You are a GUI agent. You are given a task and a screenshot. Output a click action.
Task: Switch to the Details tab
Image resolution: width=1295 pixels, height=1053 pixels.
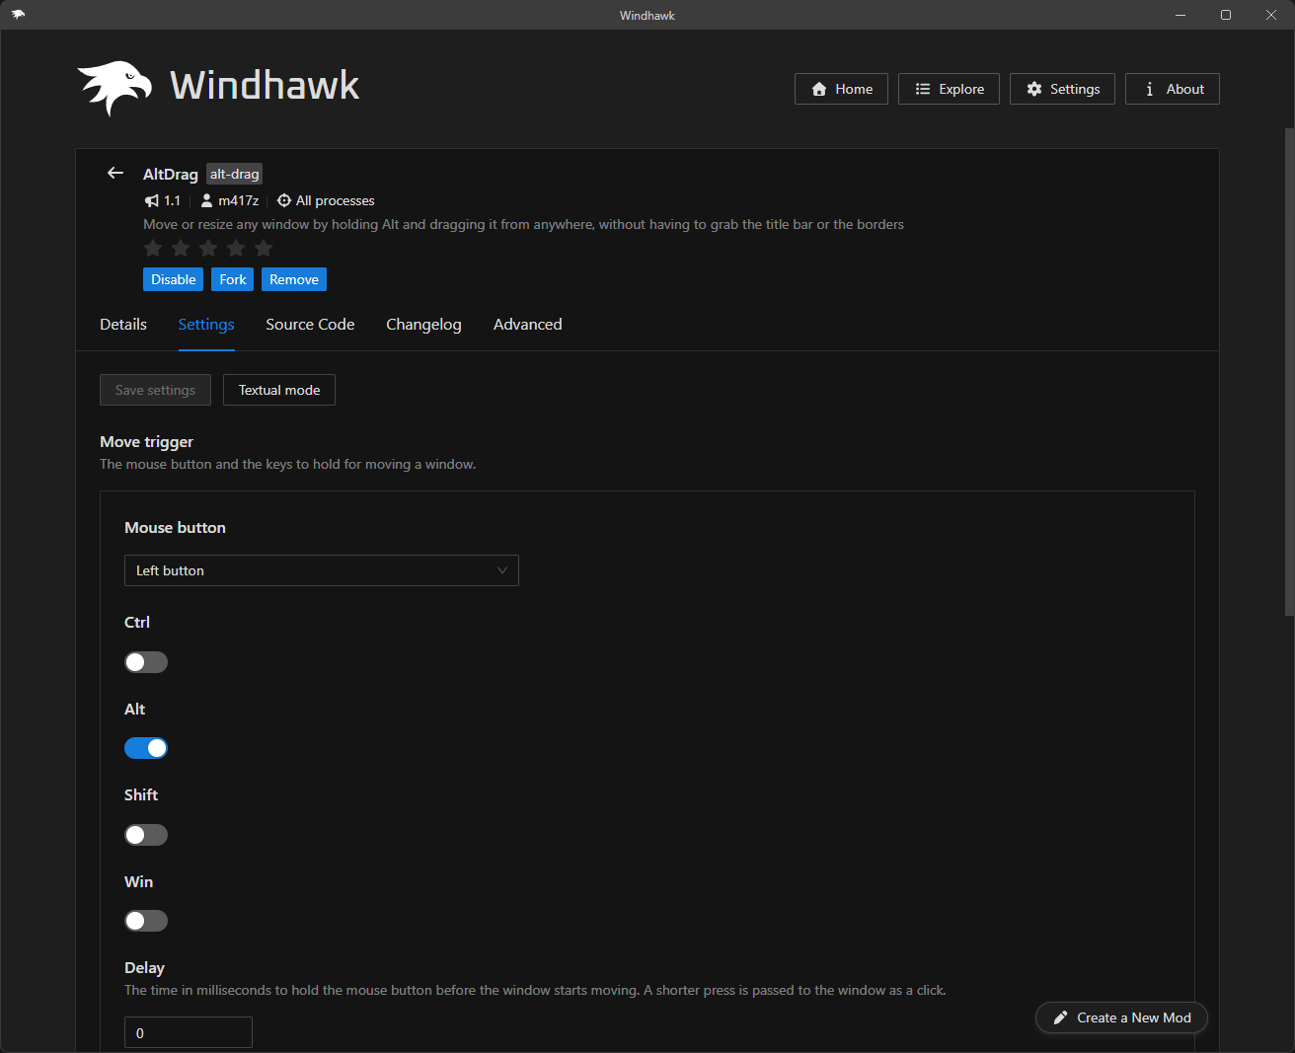tap(123, 324)
